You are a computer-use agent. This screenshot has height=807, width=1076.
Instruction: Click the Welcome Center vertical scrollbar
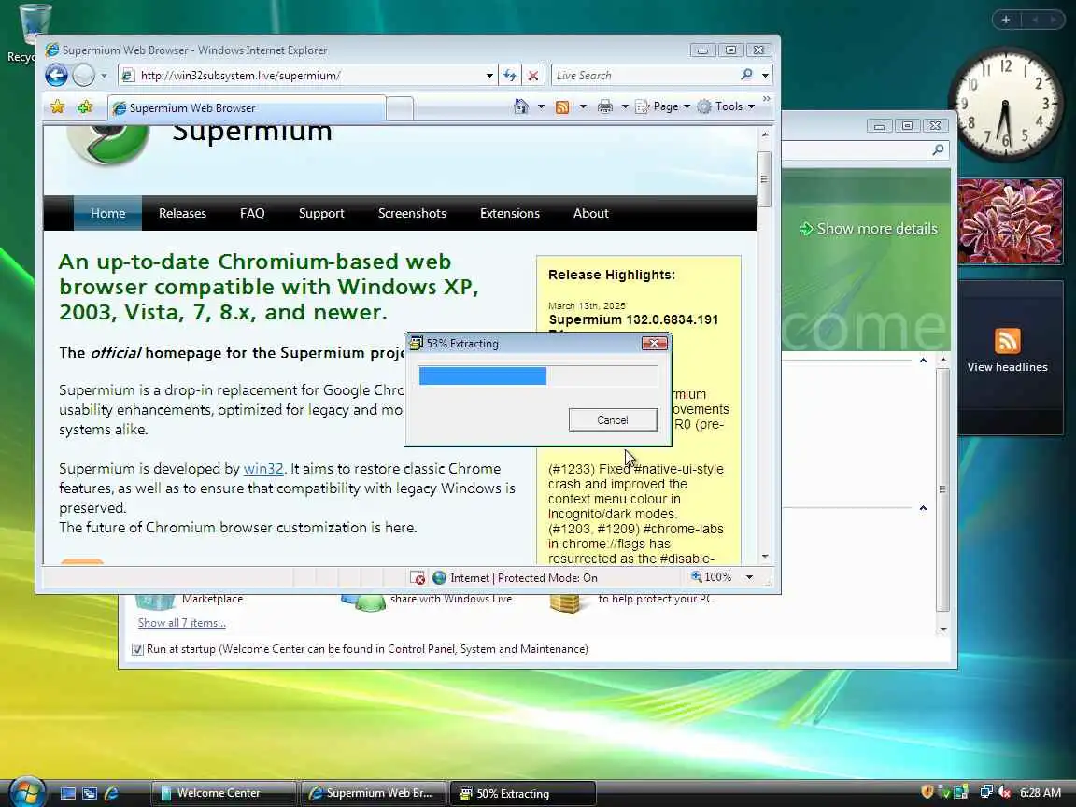(x=943, y=490)
